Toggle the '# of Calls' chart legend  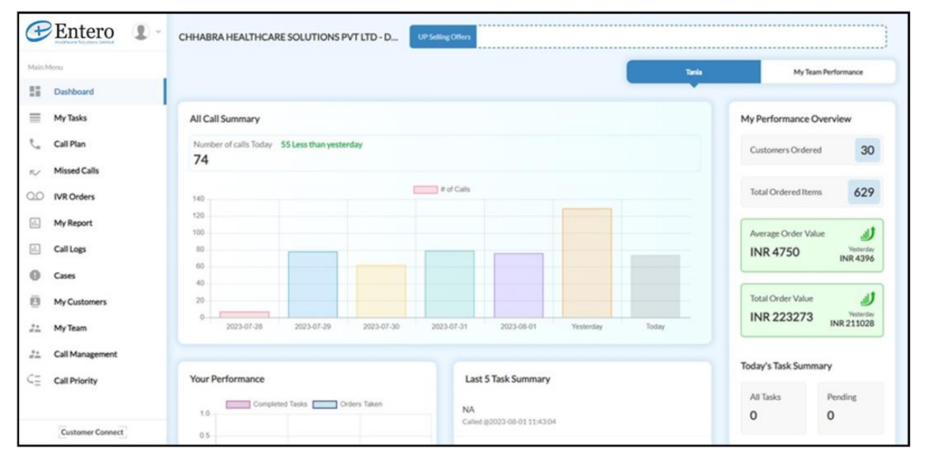coord(441,190)
